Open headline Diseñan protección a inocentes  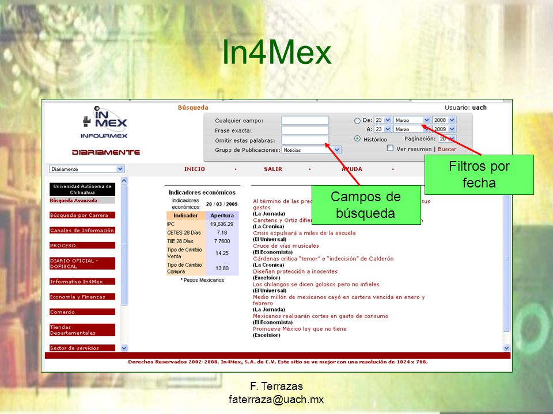[295, 271]
